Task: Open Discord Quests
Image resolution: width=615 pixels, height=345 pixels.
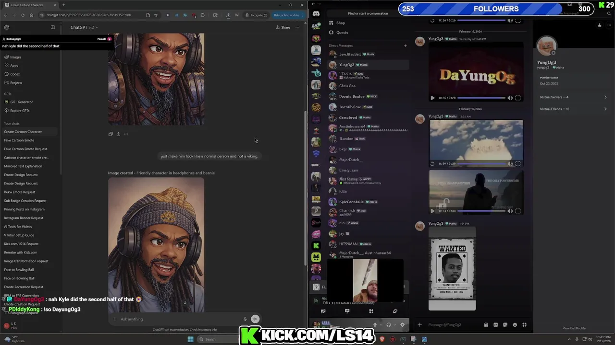Action: coord(368,33)
